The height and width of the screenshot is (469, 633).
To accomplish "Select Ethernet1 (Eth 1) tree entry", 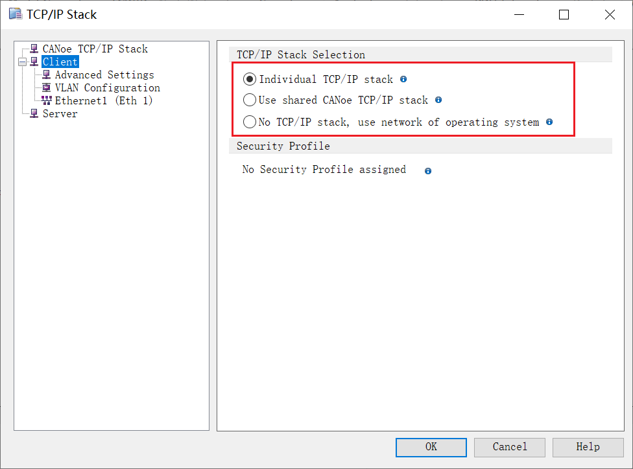I will [x=104, y=101].
